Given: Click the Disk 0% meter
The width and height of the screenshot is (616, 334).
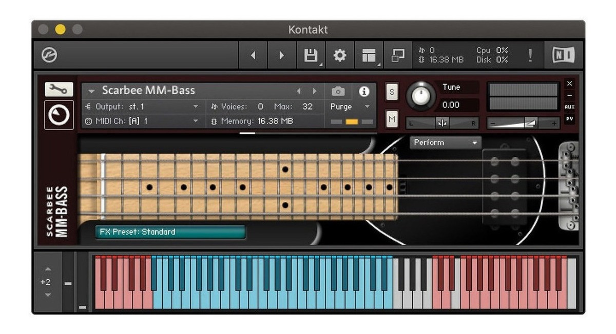Looking at the screenshot, I should pos(492,59).
